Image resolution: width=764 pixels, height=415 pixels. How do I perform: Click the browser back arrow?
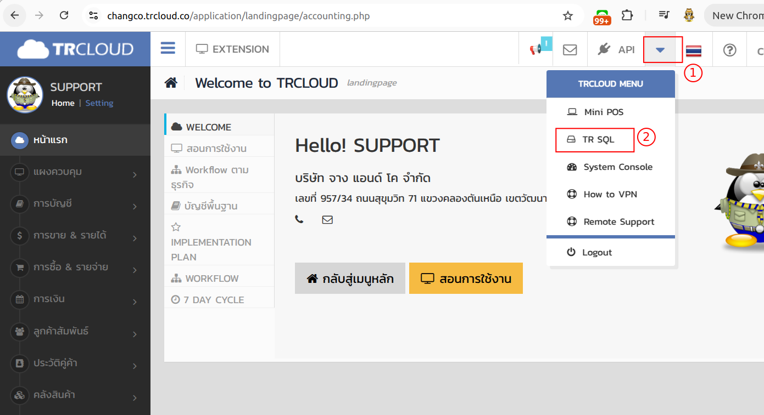pos(15,15)
